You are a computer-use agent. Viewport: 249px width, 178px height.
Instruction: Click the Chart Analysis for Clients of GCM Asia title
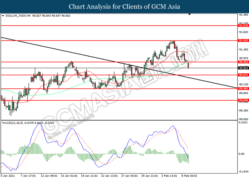click(124, 6)
